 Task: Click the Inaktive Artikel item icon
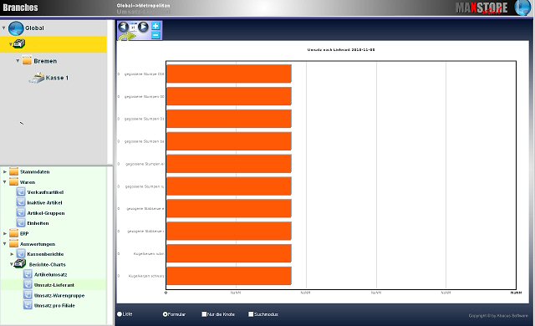[x=21, y=202]
